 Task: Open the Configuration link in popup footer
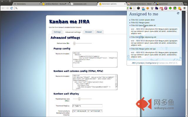[151, 63]
